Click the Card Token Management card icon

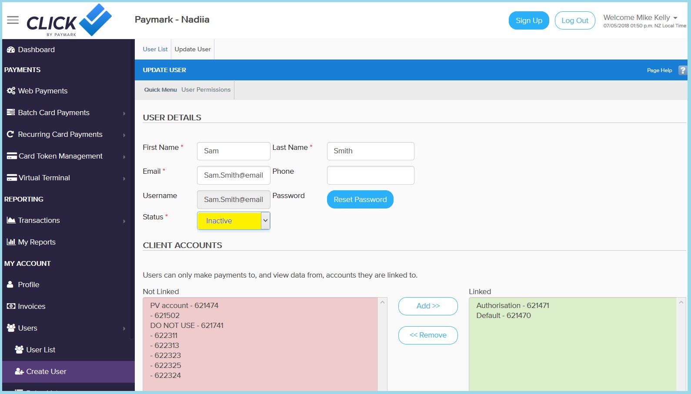pyautogui.click(x=12, y=156)
